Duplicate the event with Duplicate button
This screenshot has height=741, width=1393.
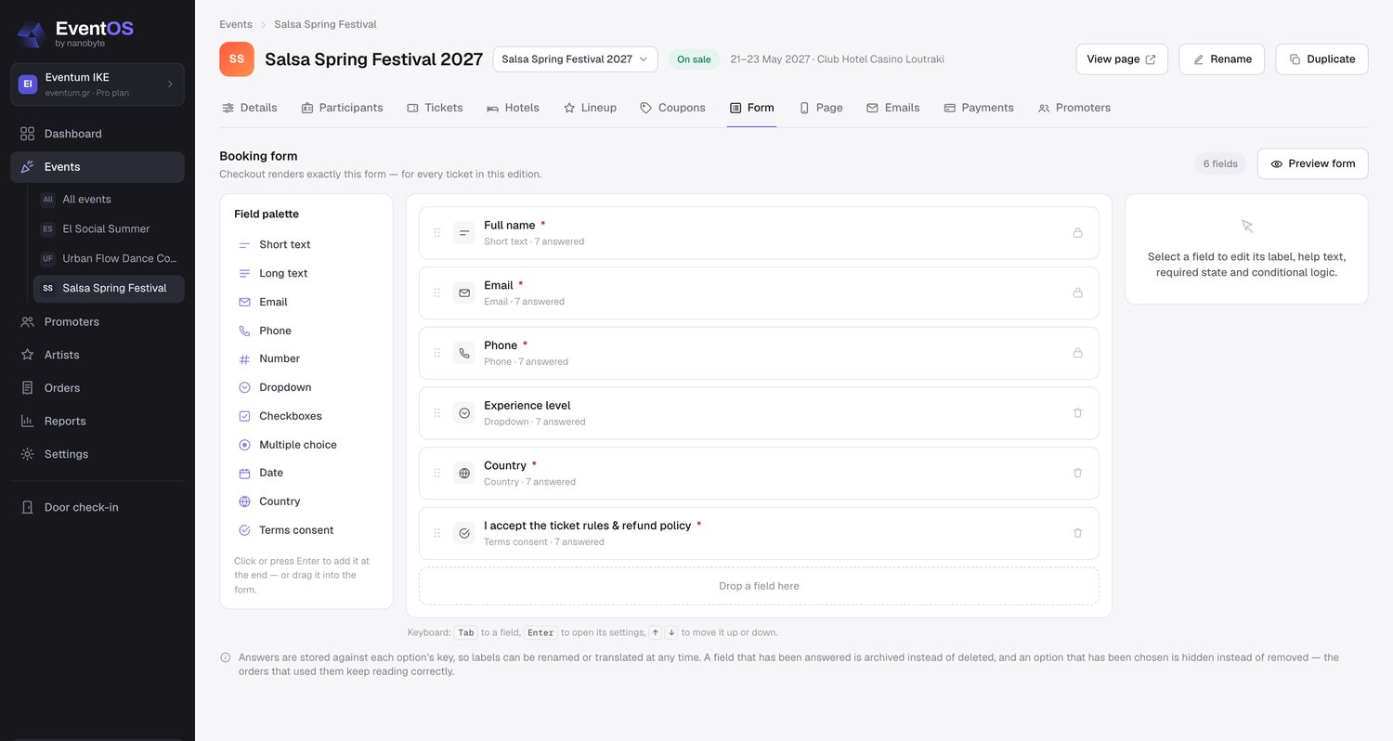(1321, 59)
